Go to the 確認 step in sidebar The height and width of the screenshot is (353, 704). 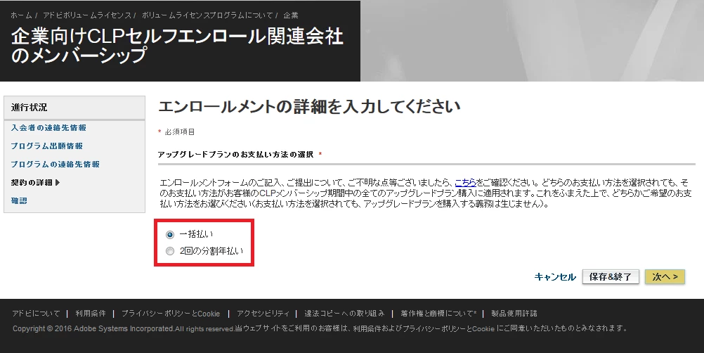[19, 200]
